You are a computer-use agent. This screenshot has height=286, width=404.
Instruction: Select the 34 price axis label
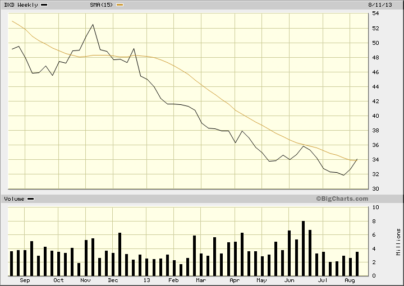[x=375, y=160]
